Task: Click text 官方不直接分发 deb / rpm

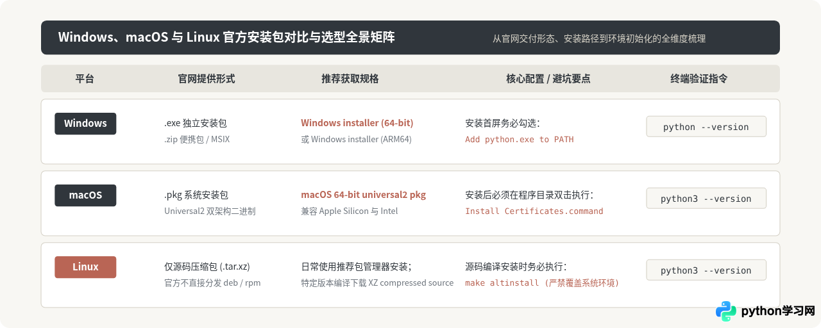Action: pos(212,283)
